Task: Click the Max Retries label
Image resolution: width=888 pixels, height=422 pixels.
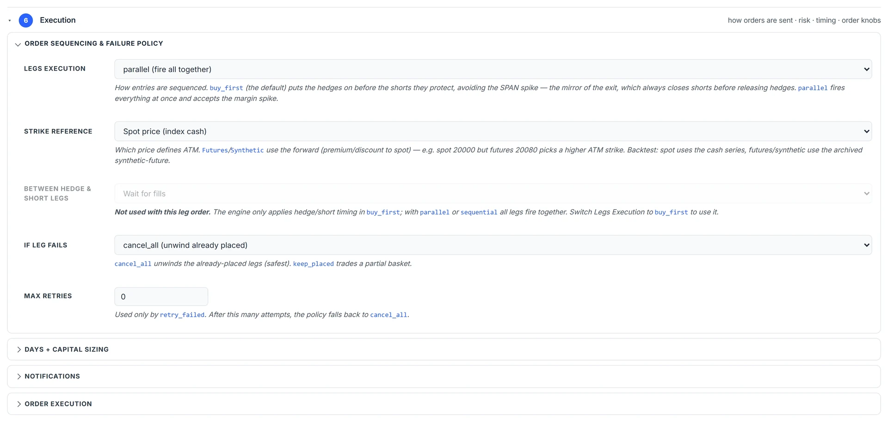Action: [x=48, y=296]
